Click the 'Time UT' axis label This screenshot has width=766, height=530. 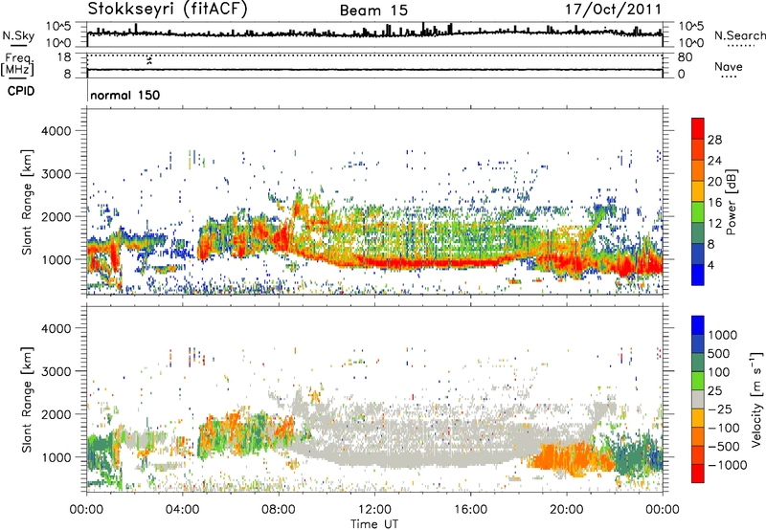coord(374,524)
